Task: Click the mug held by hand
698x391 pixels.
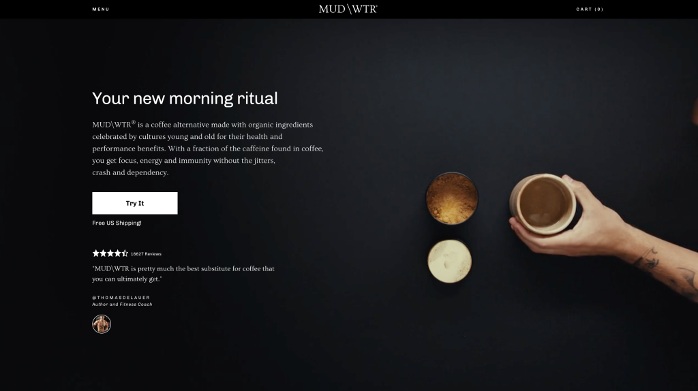Action: 543,204
